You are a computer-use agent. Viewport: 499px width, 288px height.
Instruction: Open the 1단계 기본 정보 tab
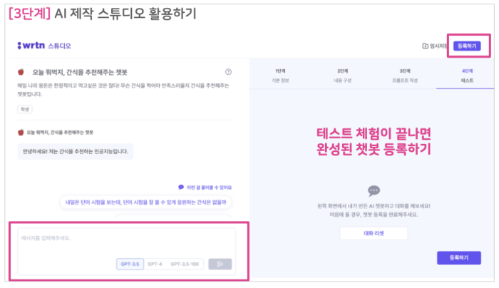pos(280,76)
